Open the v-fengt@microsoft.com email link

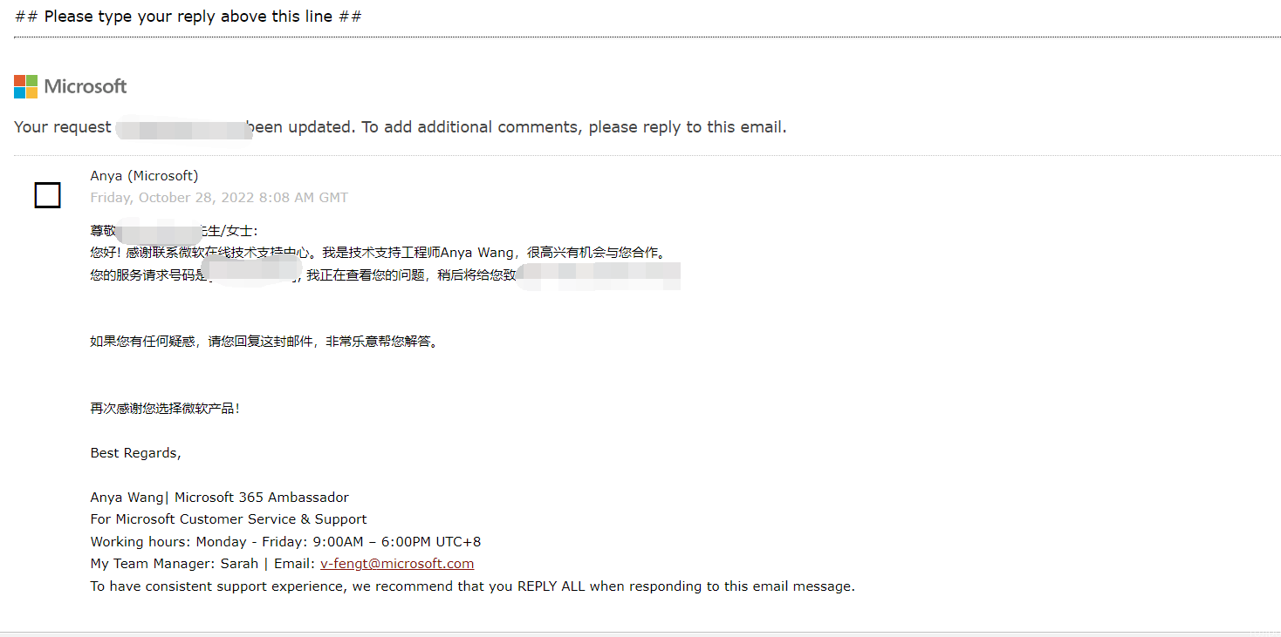397,564
